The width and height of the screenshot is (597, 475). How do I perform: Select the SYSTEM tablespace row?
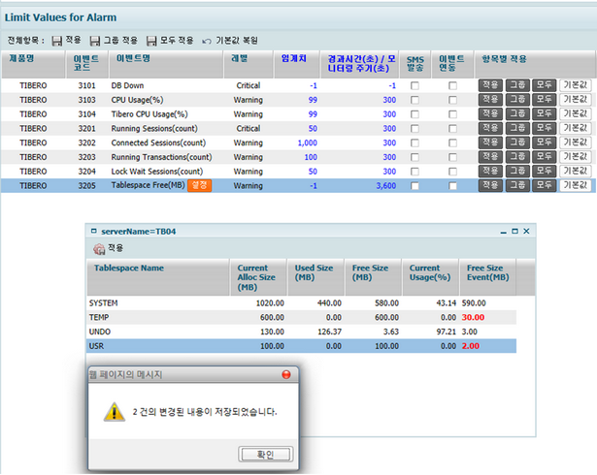coord(301,303)
